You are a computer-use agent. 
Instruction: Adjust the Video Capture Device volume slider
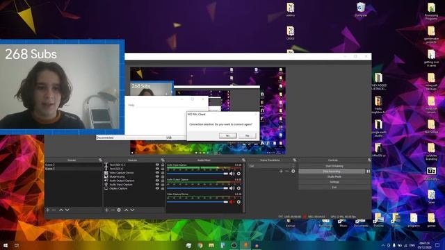[197, 202]
